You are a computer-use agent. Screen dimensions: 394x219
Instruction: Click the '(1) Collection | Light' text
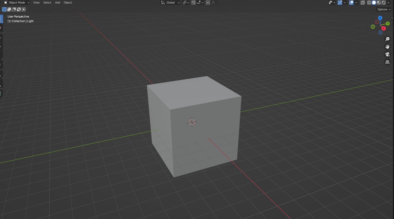[21, 21]
